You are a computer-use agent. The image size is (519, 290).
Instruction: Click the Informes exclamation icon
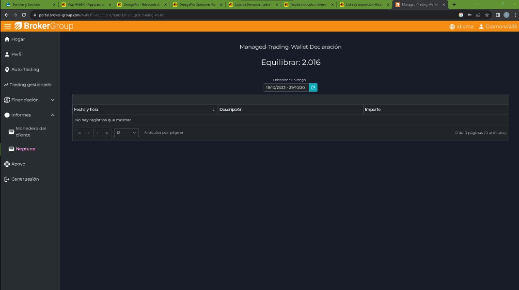[x=7, y=115]
